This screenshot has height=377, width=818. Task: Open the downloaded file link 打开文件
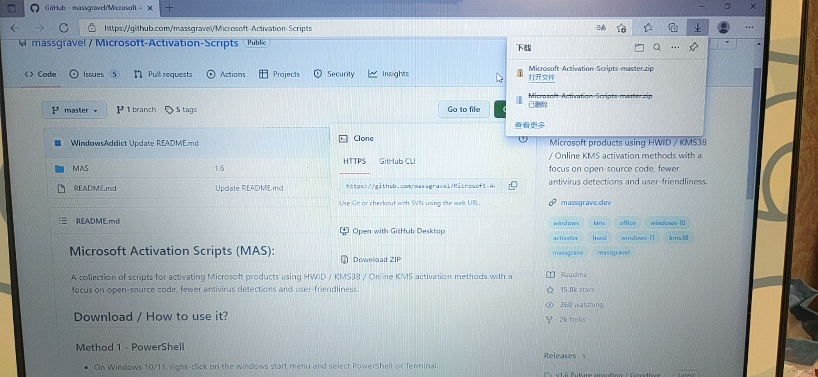(x=541, y=77)
